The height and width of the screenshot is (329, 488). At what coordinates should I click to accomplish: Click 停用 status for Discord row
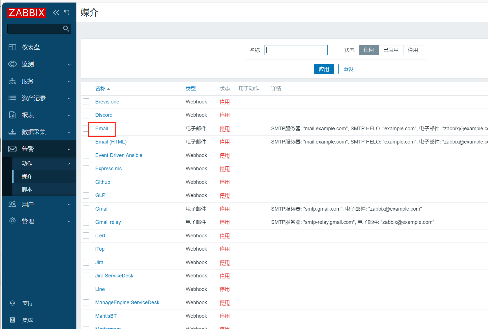pyautogui.click(x=225, y=115)
